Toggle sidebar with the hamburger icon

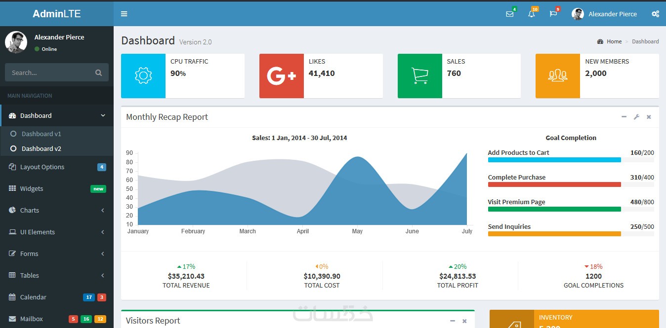[124, 14]
